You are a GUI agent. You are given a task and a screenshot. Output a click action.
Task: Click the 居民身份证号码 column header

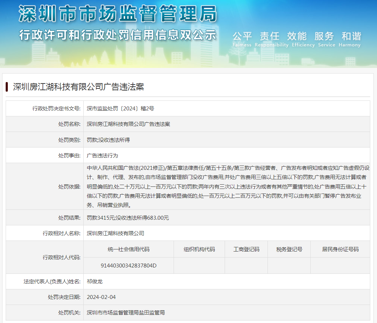341,249
